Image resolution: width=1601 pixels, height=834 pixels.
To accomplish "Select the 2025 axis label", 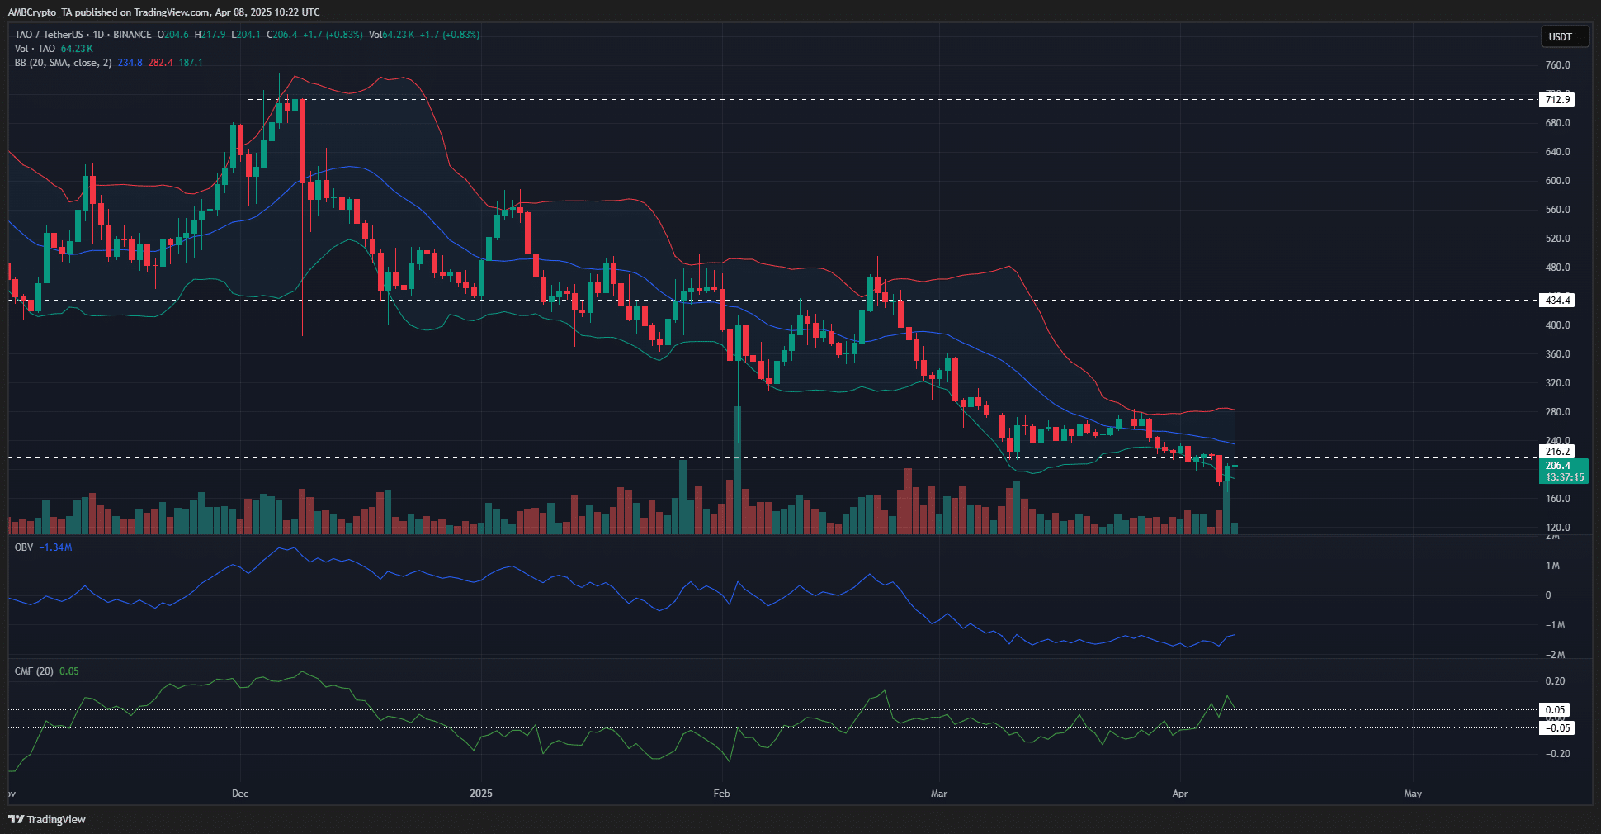I will pos(481,794).
